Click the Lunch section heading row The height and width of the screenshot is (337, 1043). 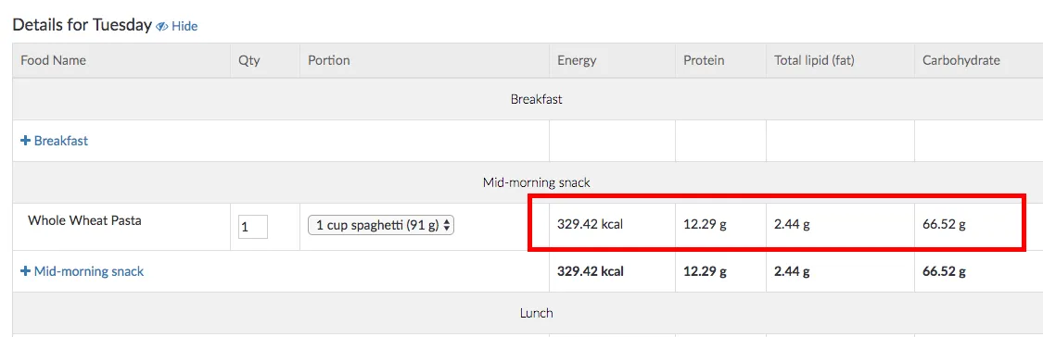(536, 312)
